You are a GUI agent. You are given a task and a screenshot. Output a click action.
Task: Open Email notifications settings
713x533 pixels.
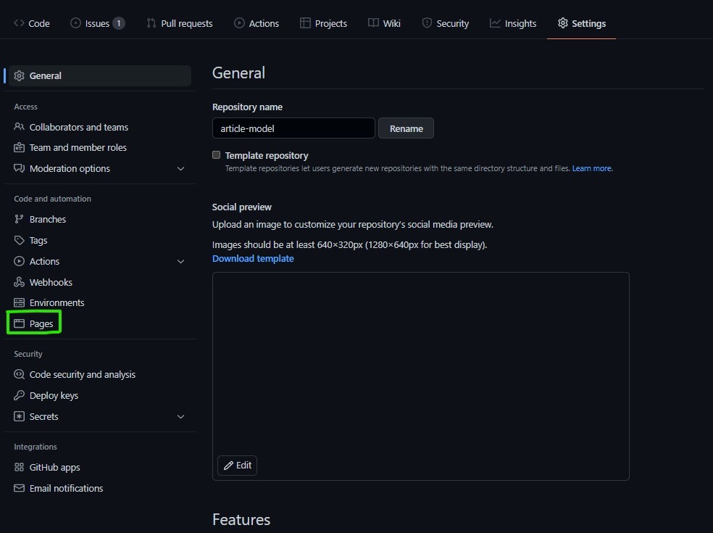67,488
